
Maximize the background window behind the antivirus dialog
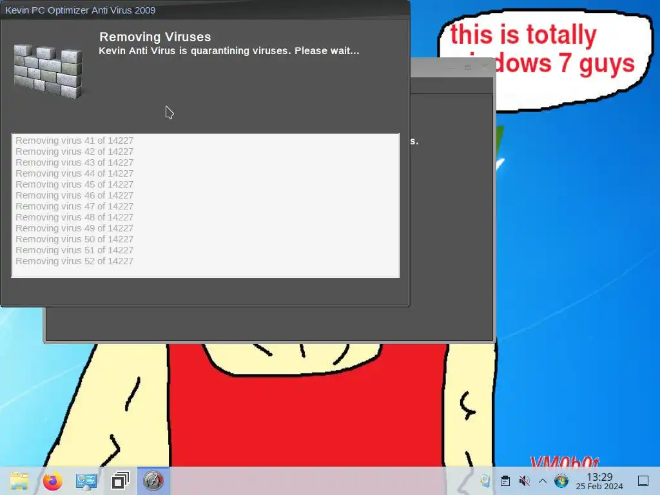coord(467,67)
